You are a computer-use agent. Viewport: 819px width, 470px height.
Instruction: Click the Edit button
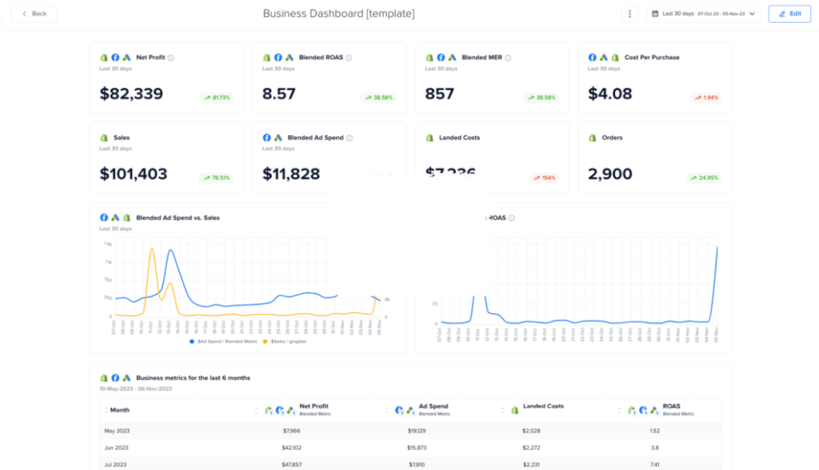click(x=789, y=13)
